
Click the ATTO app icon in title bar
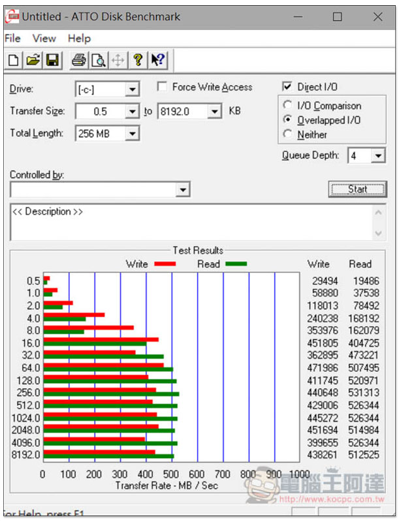12,17
